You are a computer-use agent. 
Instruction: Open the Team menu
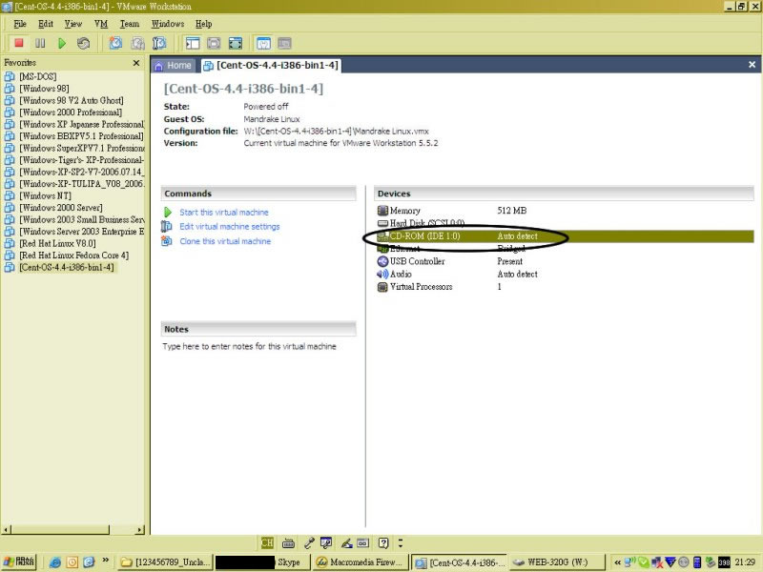coord(130,24)
